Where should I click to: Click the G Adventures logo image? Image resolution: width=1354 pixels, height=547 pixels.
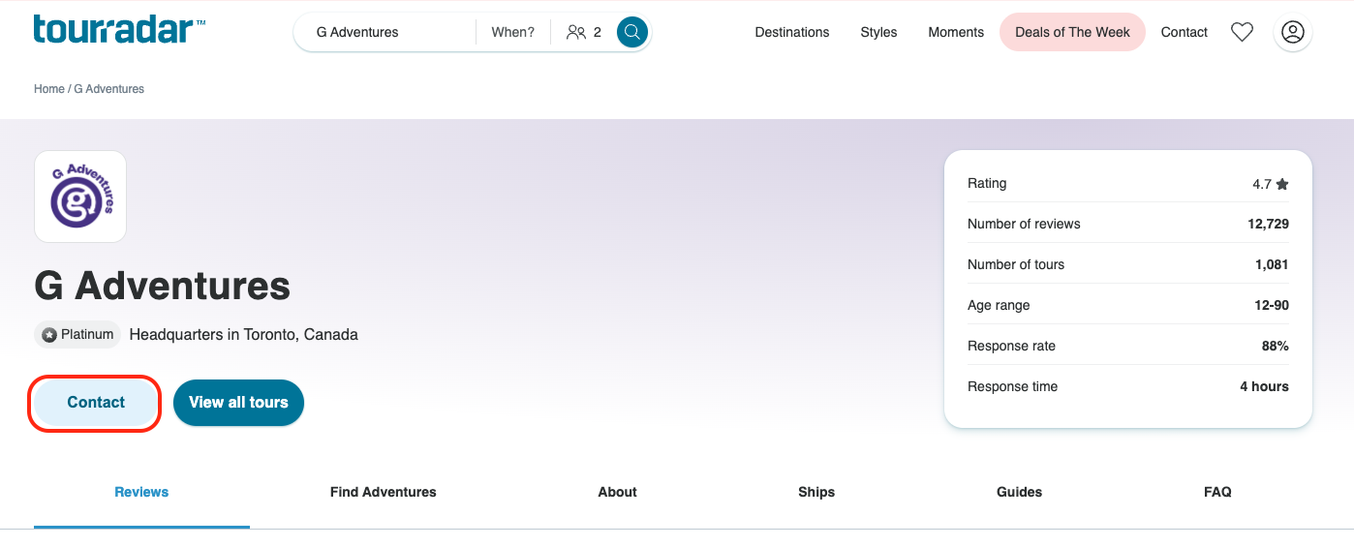80,197
